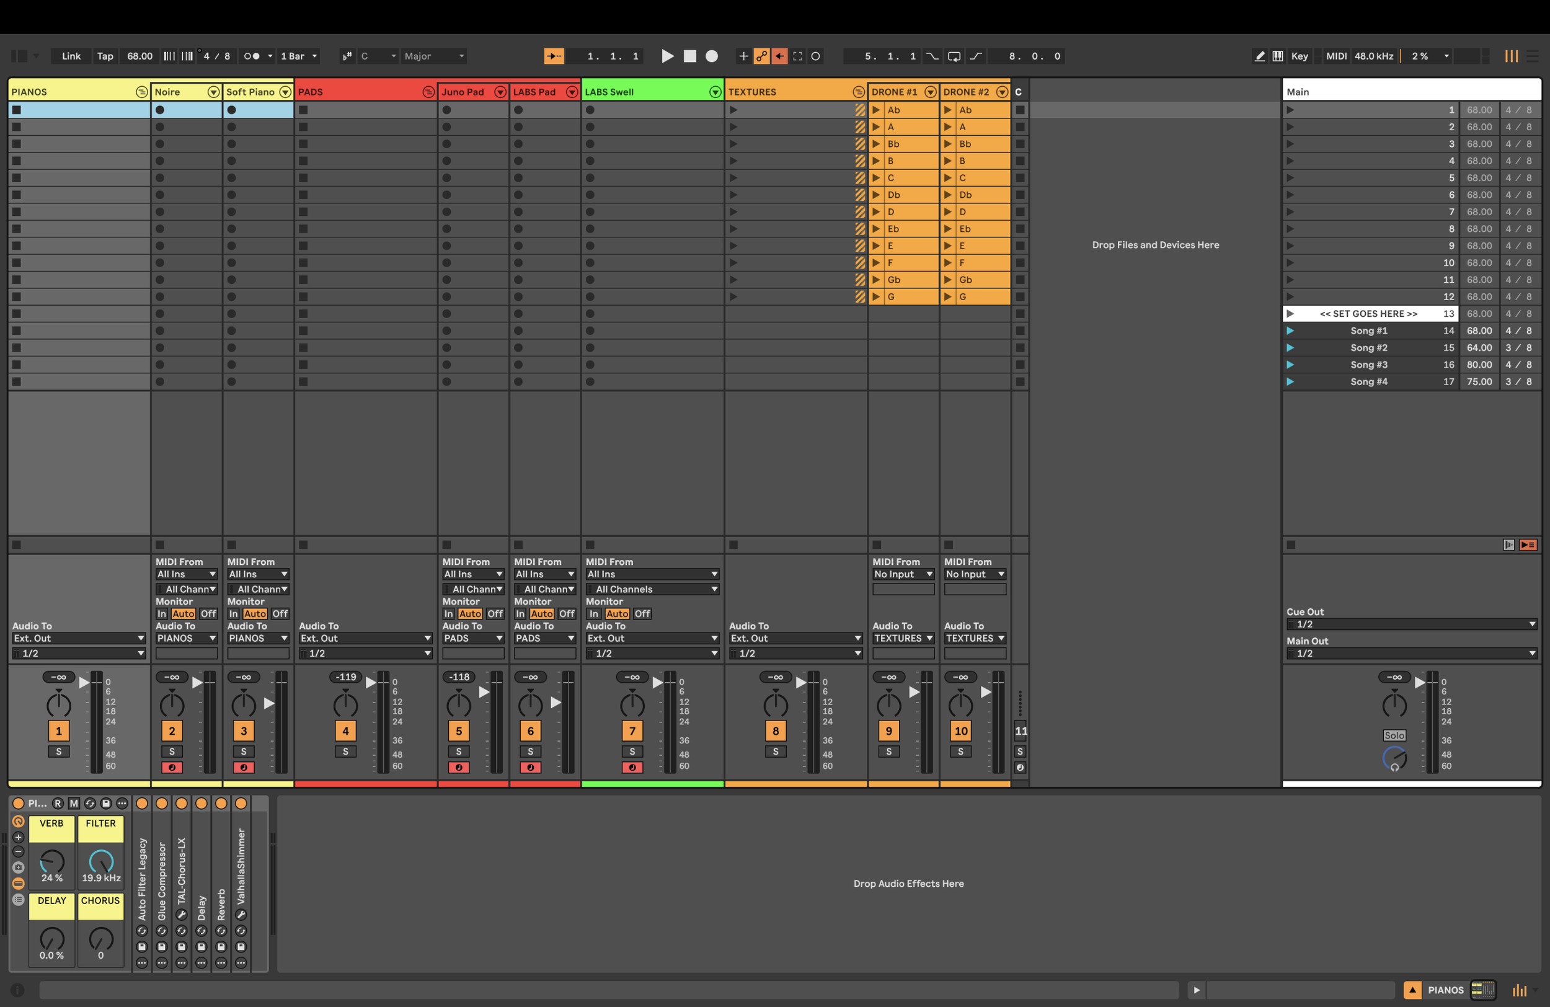
Task: Enable the Draw Mode pencil icon
Action: (1260, 56)
